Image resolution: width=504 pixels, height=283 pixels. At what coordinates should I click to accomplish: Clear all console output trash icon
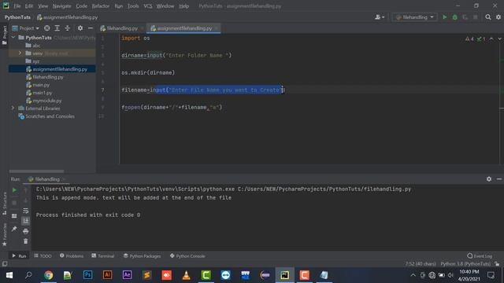point(26,241)
